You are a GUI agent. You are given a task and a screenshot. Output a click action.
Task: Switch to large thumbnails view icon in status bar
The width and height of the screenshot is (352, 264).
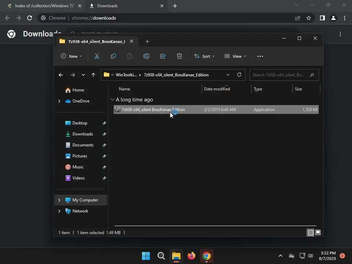(318, 233)
